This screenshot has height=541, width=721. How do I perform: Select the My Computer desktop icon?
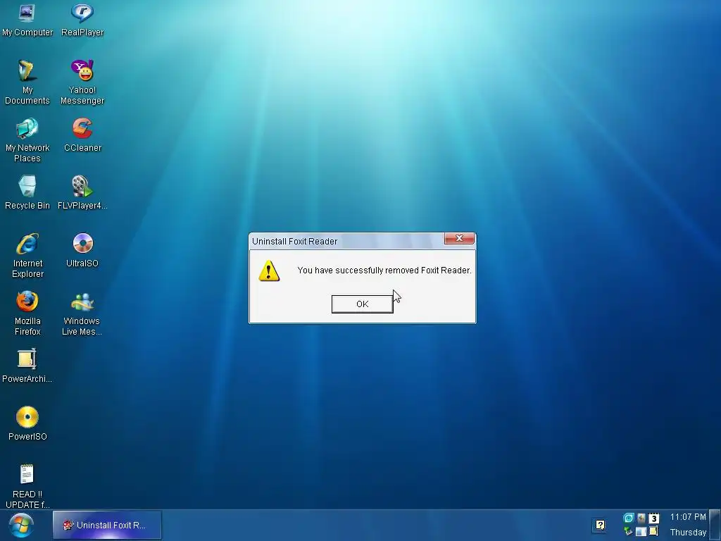(x=27, y=20)
